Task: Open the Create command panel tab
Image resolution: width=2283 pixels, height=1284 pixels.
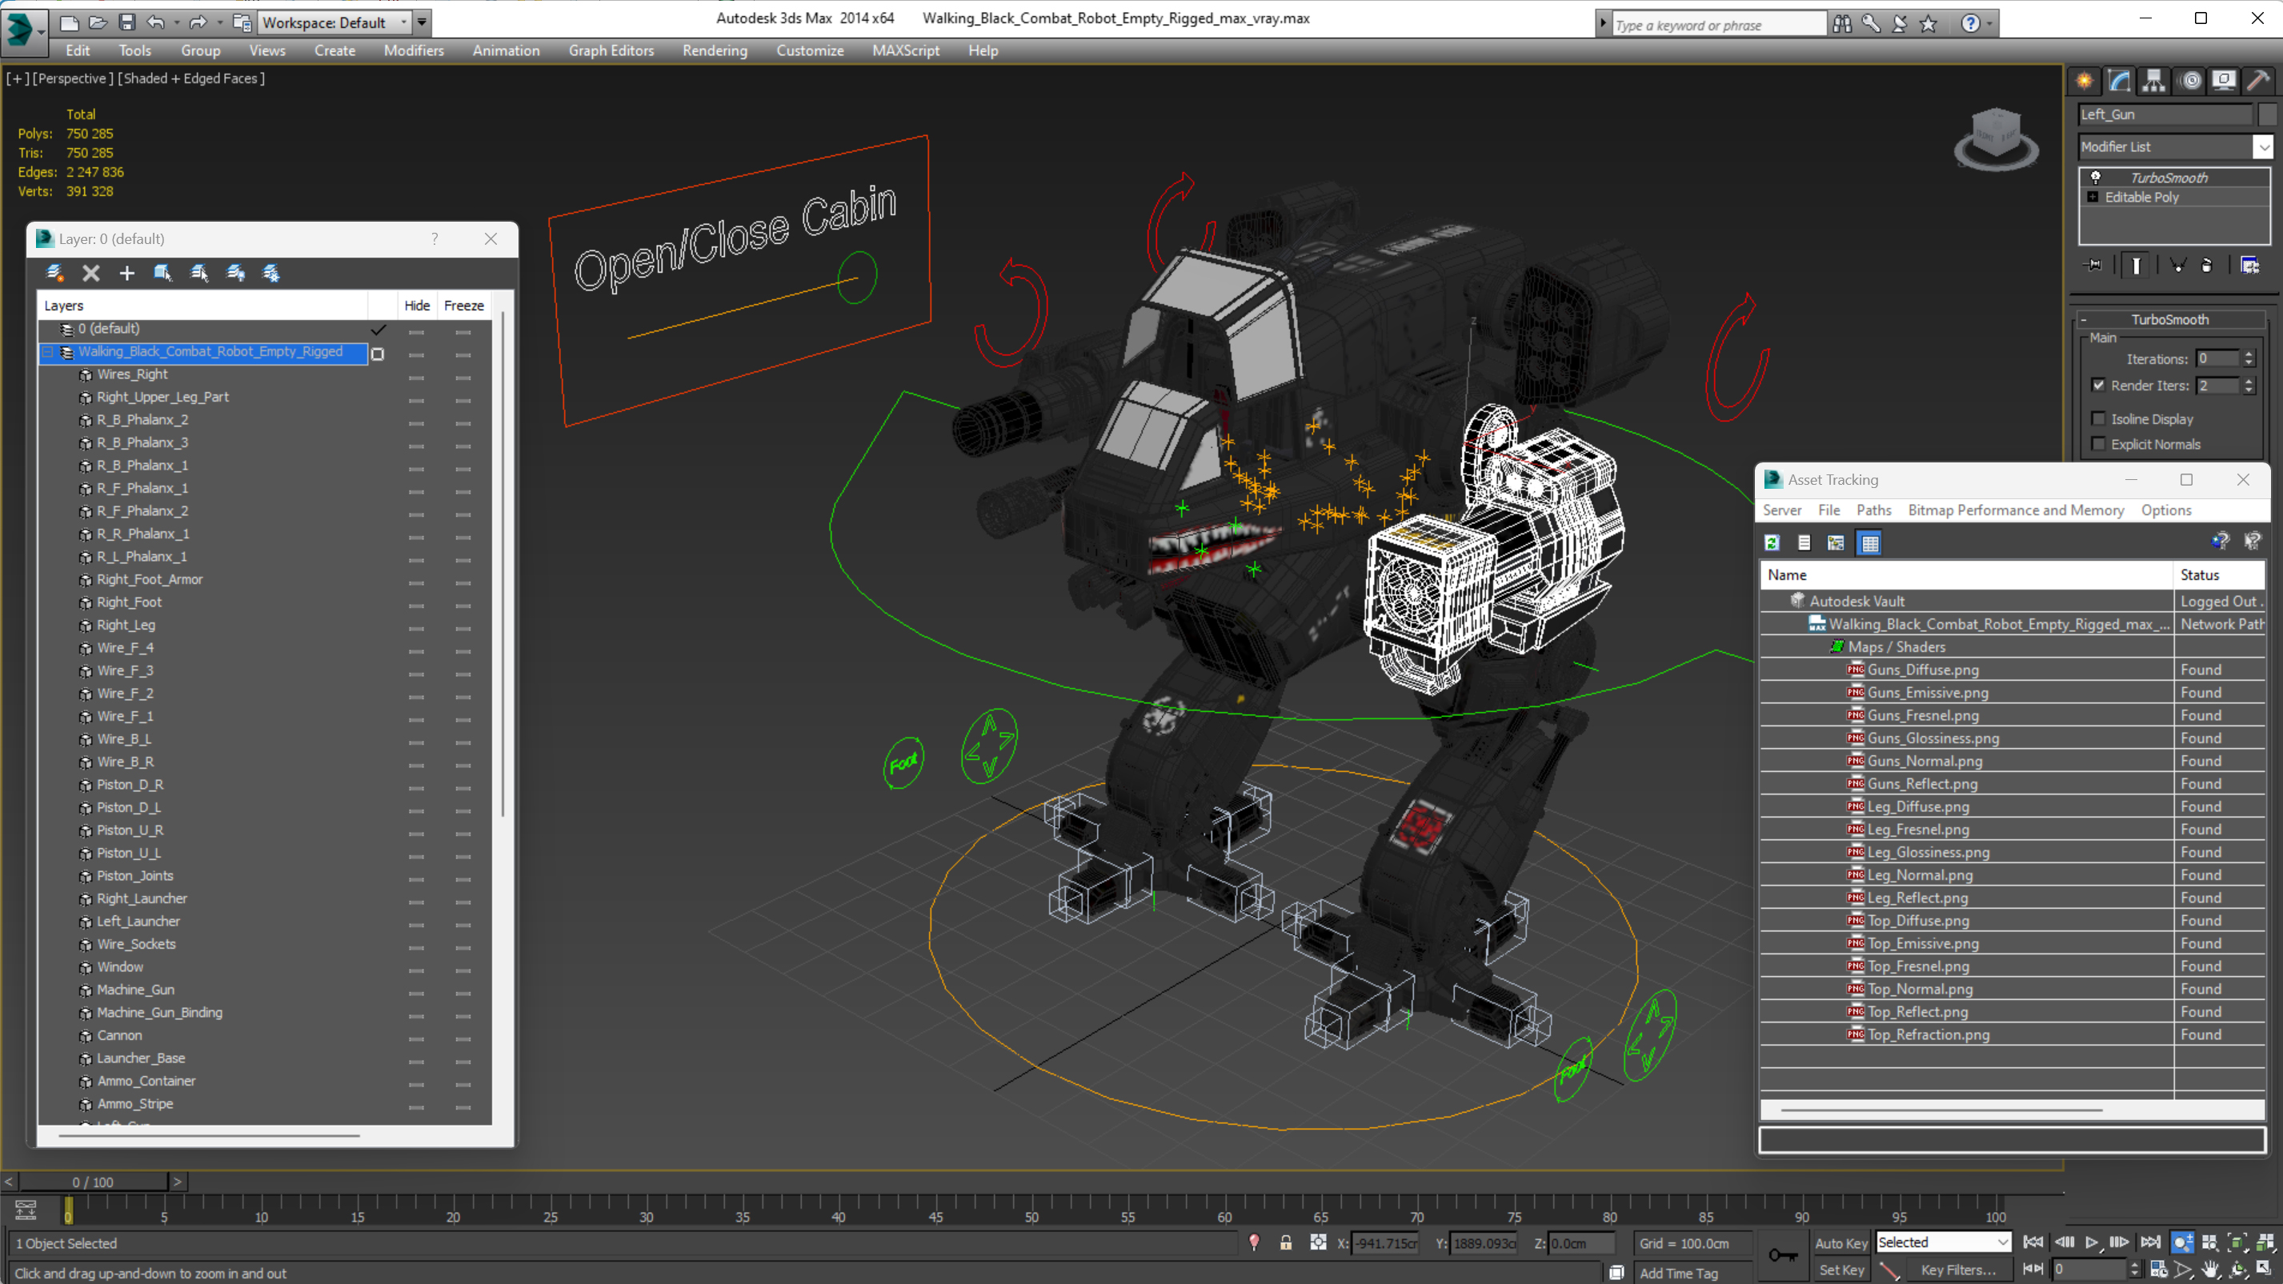Action: point(2084,81)
